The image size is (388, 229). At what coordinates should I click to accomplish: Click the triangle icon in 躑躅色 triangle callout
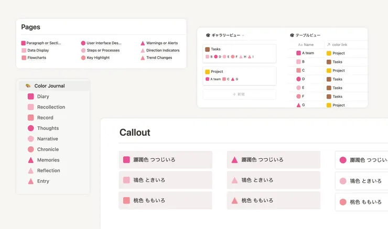click(x=234, y=160)
